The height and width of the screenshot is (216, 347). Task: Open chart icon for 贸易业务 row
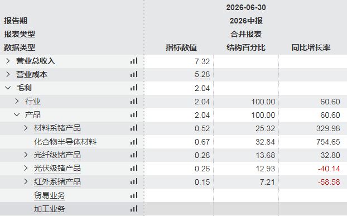[134, 195]
